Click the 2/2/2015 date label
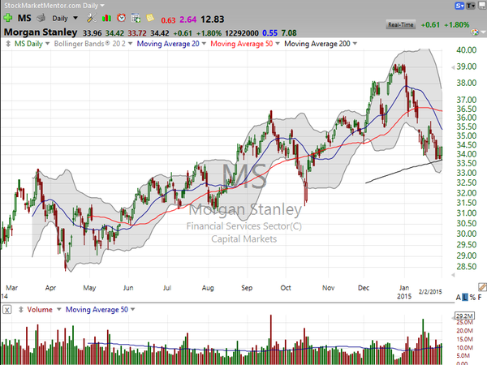 430,291
